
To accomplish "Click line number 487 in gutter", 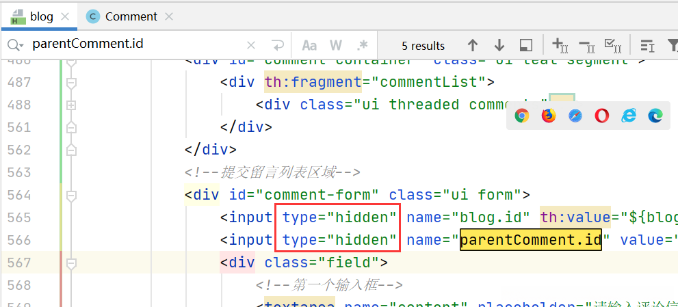I will pos(19,82).
